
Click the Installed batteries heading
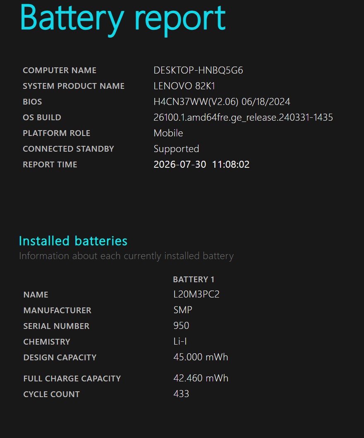click(x=73, y=241)
